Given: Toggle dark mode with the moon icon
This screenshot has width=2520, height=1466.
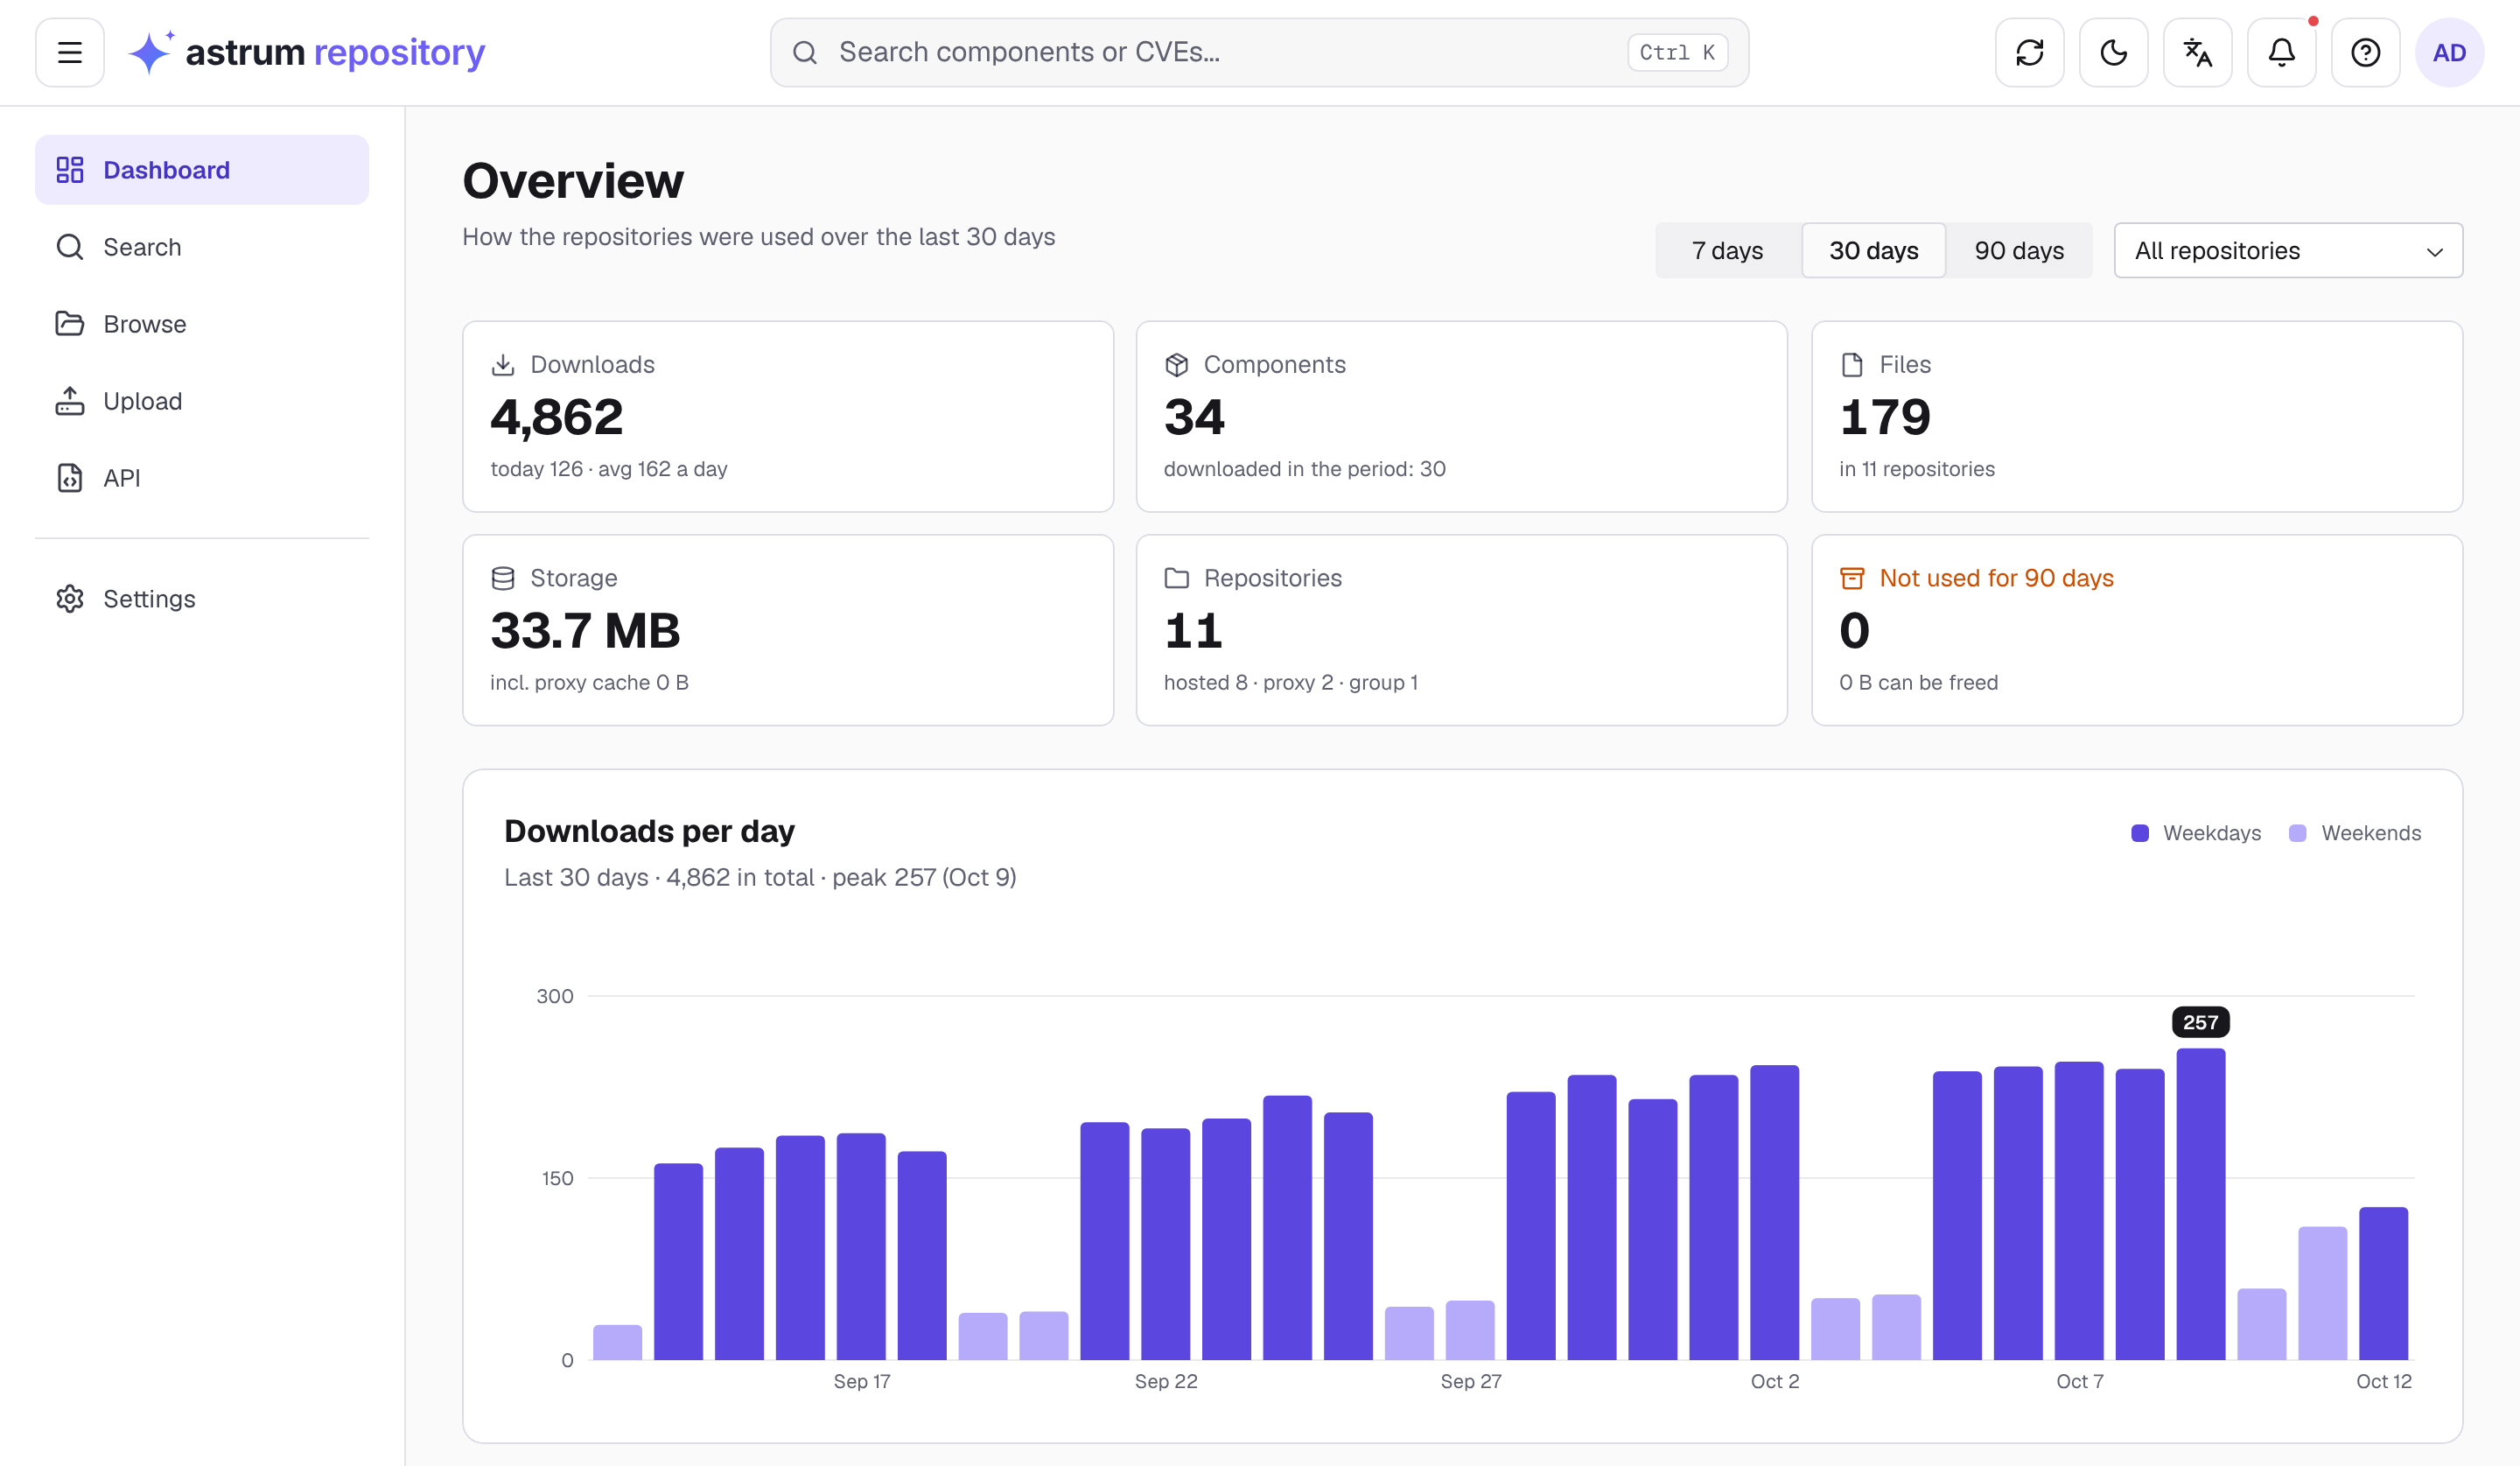Looking at the screenshot, I should click(x=2113, y=52).
